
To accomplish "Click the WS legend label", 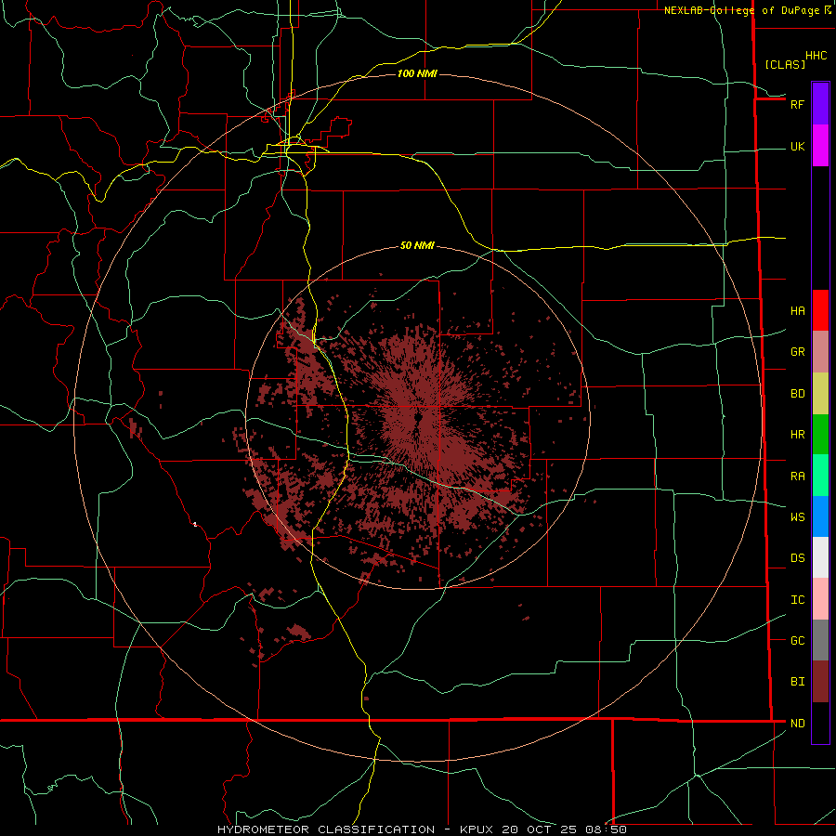I will pos(797,517).
